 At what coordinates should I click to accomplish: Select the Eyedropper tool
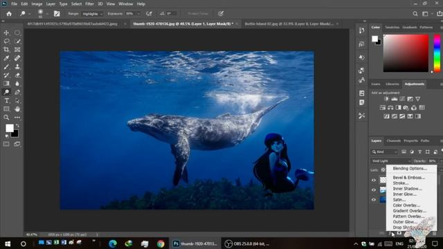[x=6, y=58]
